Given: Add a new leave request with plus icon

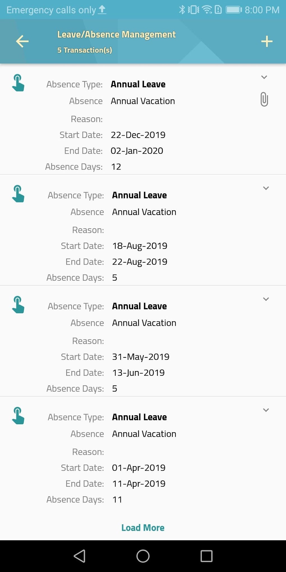Looking at the screenshot, I should [x=267, y=41].
